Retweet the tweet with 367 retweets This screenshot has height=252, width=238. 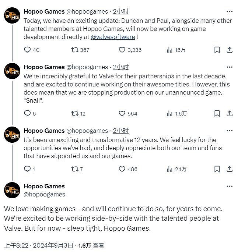[x=75, y=50]
